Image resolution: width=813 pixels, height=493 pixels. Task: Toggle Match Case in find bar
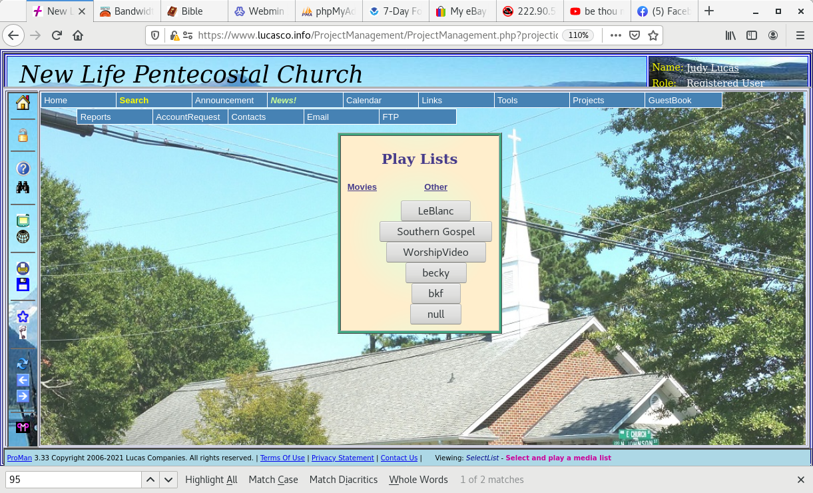pos(273,480)
